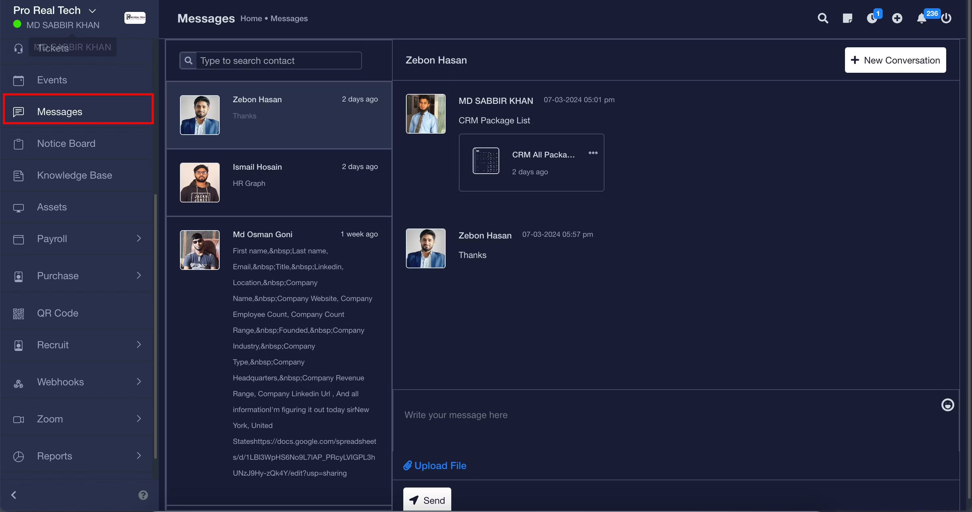Click the Tickets headset icon
972x512 pixels.
[x=19, y=48]
